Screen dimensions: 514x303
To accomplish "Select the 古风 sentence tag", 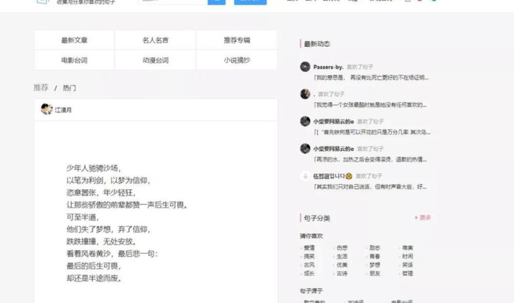I will (x=309, y=265).
